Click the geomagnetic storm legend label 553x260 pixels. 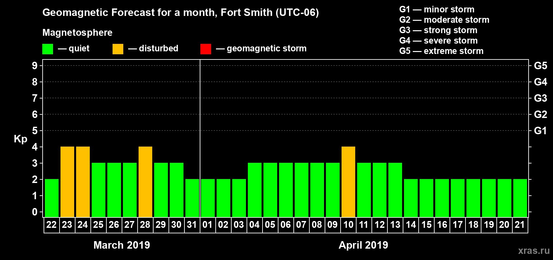(x=266, y=49)
